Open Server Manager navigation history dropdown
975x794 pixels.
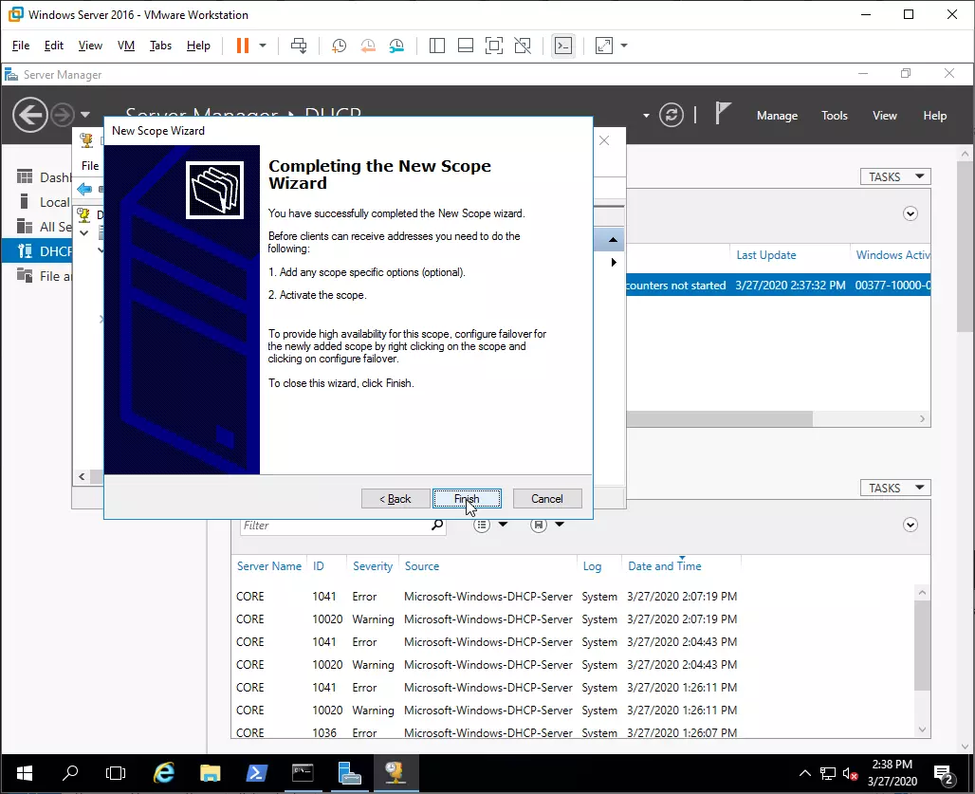(x=85, y=115)
